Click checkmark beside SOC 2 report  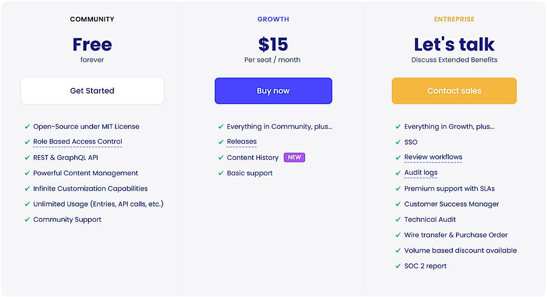(x=398, y=266)
